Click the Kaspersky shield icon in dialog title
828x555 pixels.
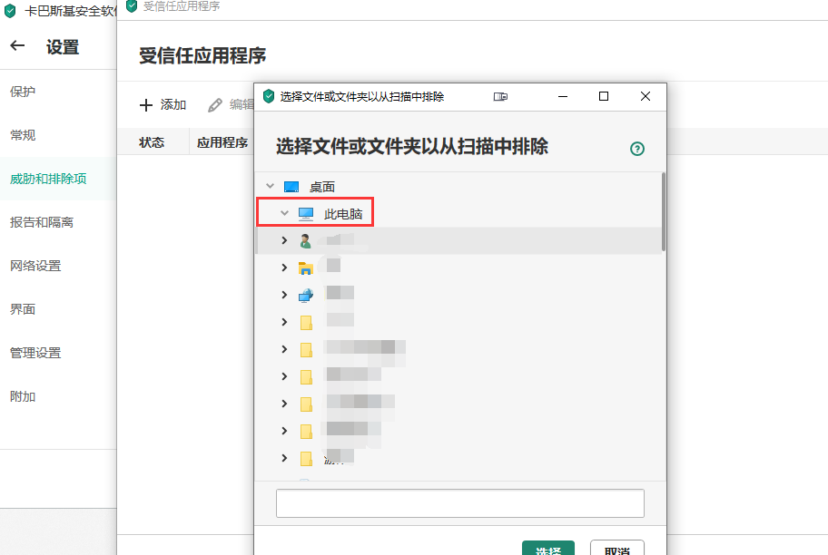point(269,96)
